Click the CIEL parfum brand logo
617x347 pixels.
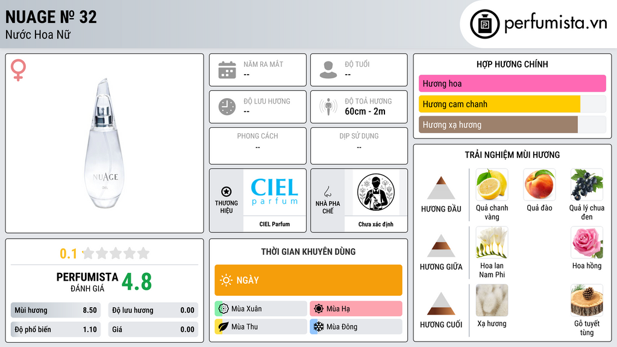274,192
